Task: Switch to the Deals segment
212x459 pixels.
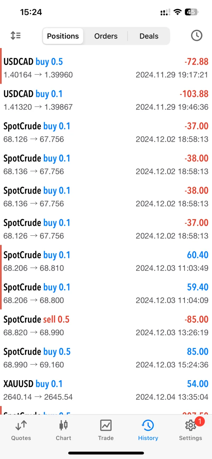Action: (x=149, y=36)
